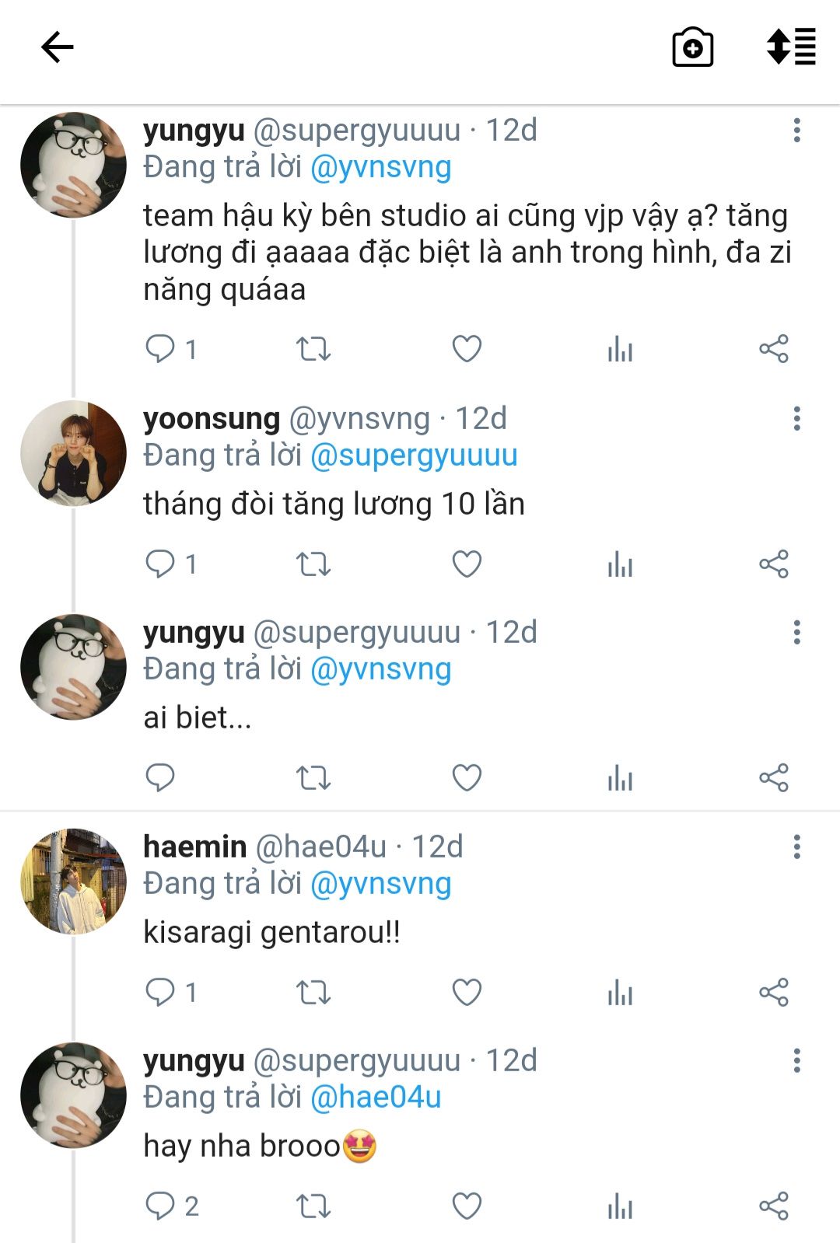Tap haemin's profile picture
Screen dimensions: 840x1243
point(73,881)
